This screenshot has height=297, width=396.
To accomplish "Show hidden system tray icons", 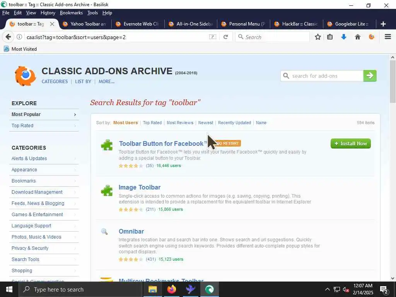I will (327, 289).
